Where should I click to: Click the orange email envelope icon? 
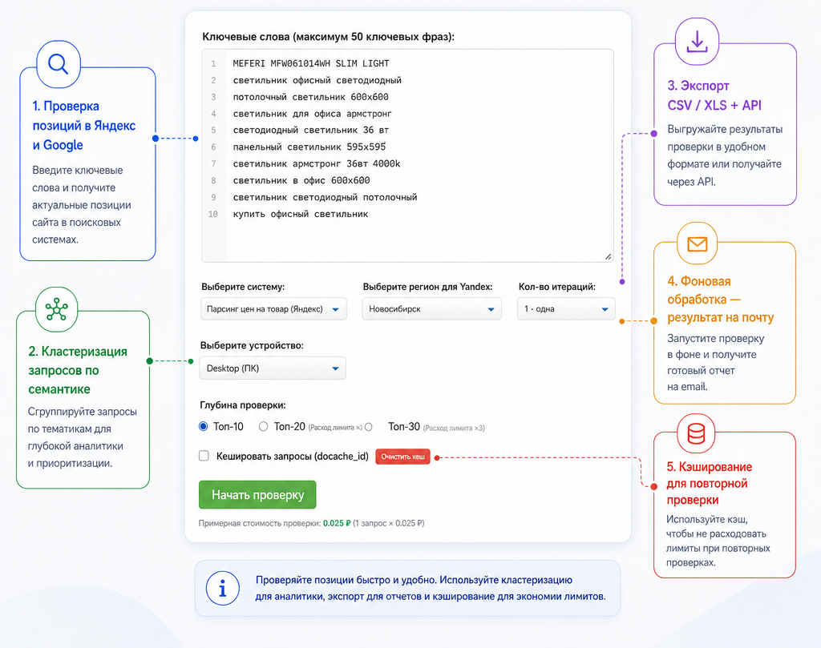click(698, 244)
